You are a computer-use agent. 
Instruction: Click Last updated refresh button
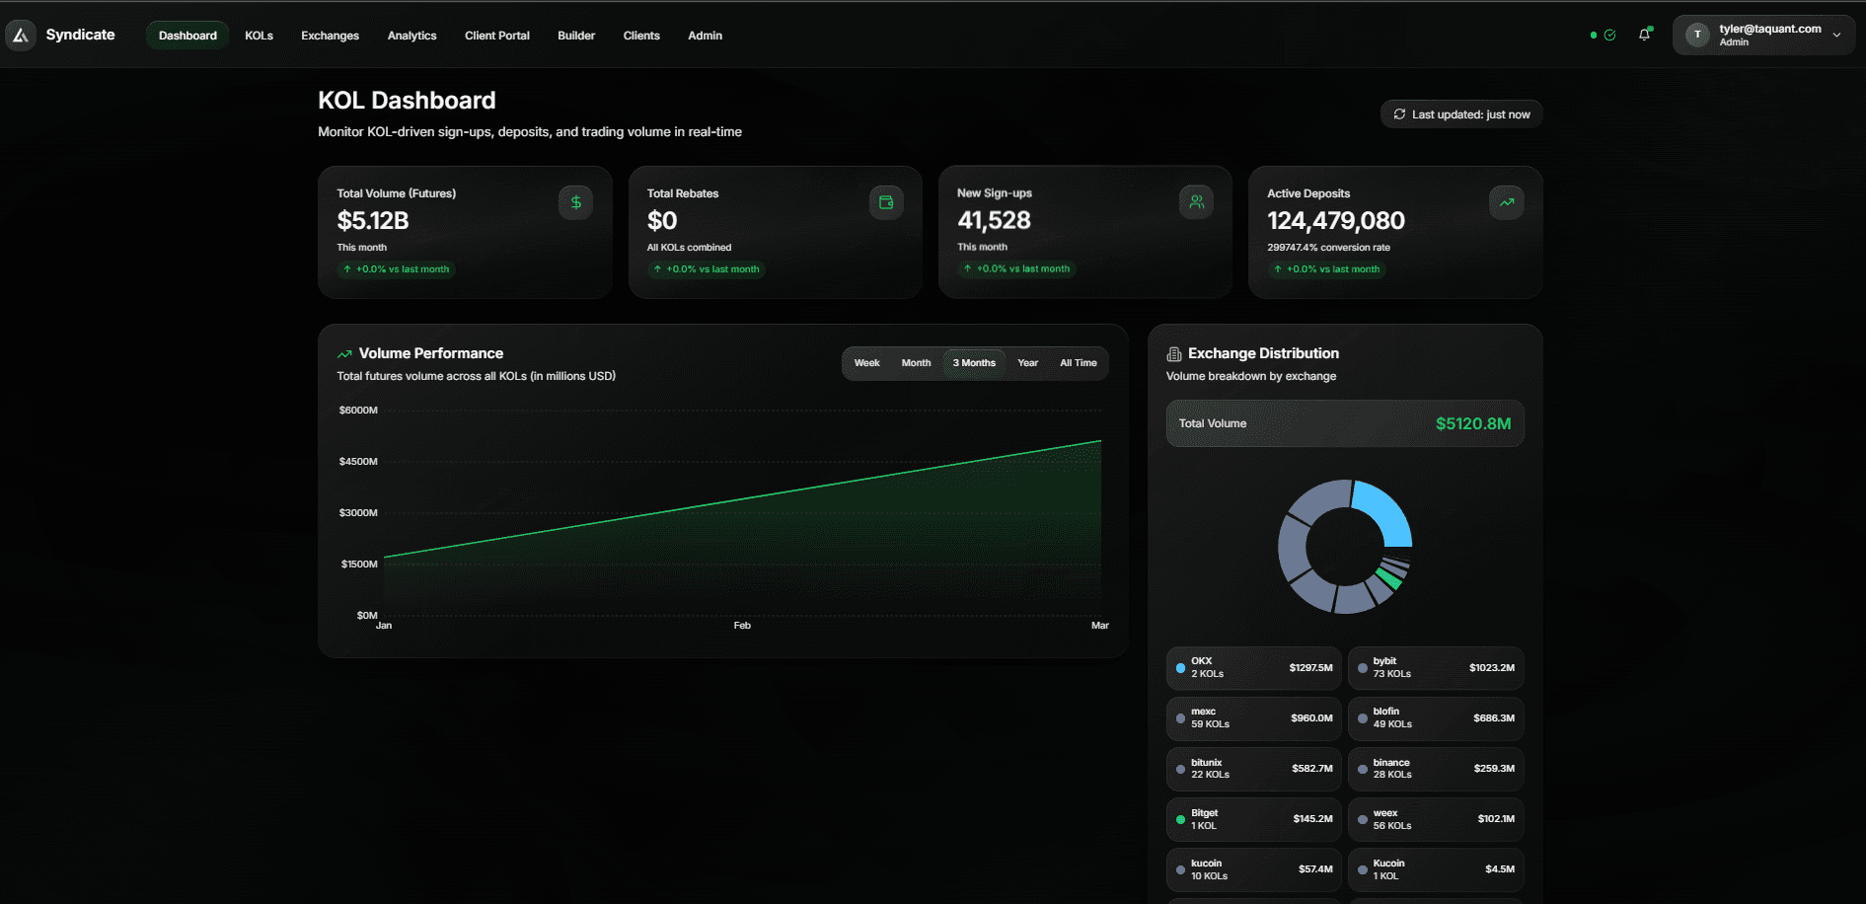(1460, 113)
